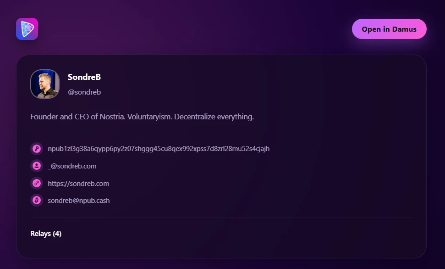Click the sondreb@npub.cash lightning address
The image size is (445, 269).
(78, 201)
